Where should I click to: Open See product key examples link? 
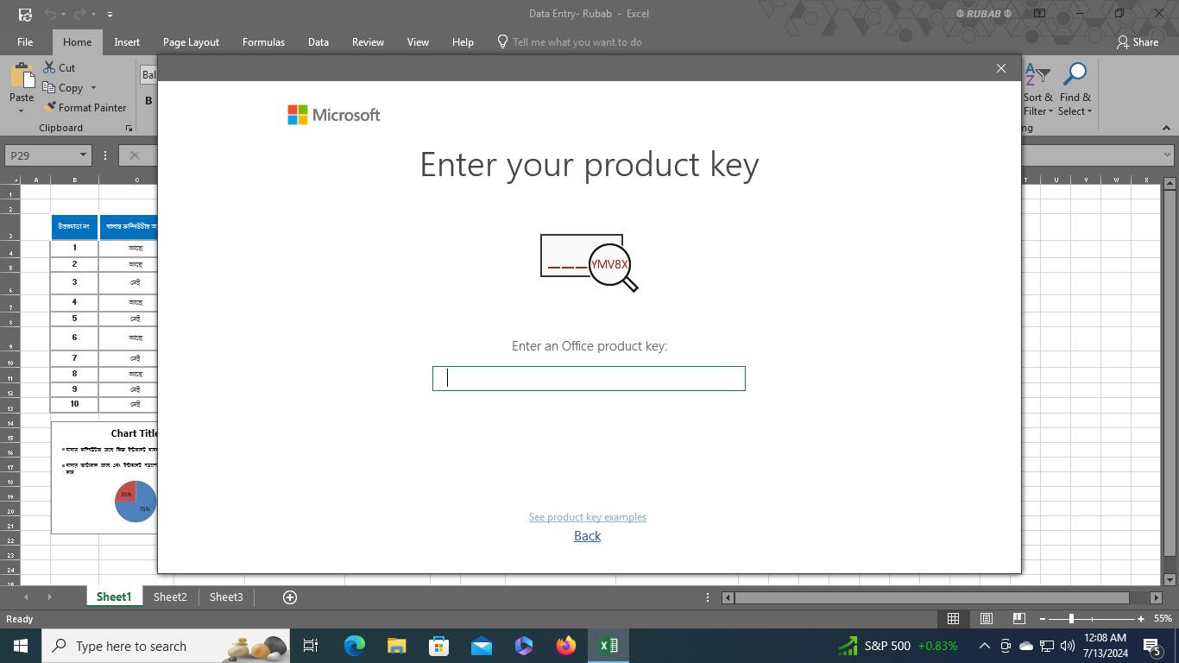[x=588, y=517]
